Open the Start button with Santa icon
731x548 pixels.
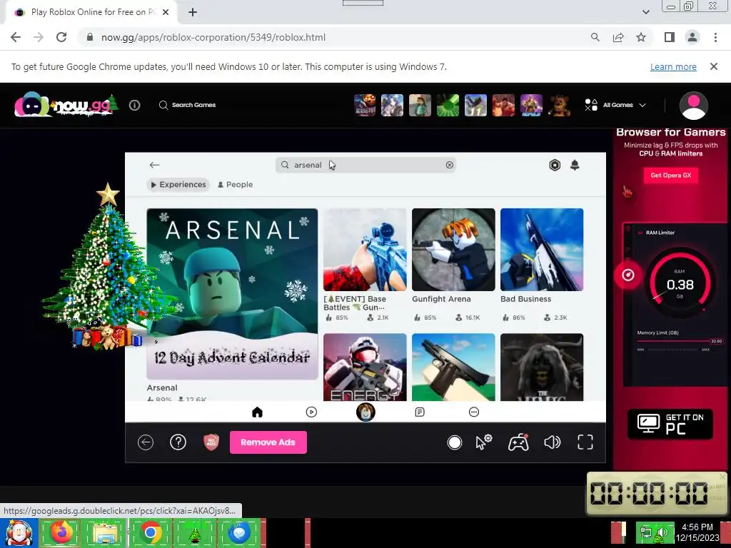tap(19, 533)
